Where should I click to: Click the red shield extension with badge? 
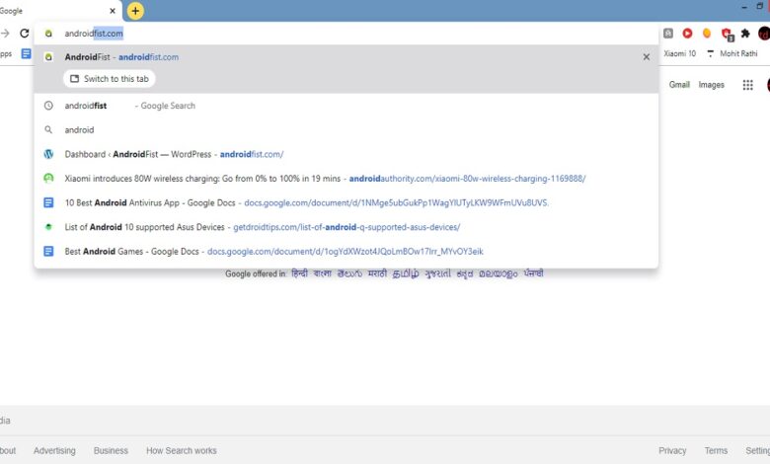(727, 34)
